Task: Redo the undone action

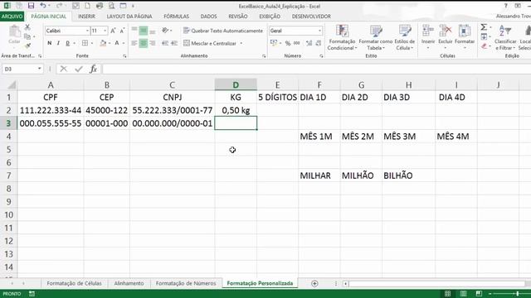Action: (x=59, y=6)
